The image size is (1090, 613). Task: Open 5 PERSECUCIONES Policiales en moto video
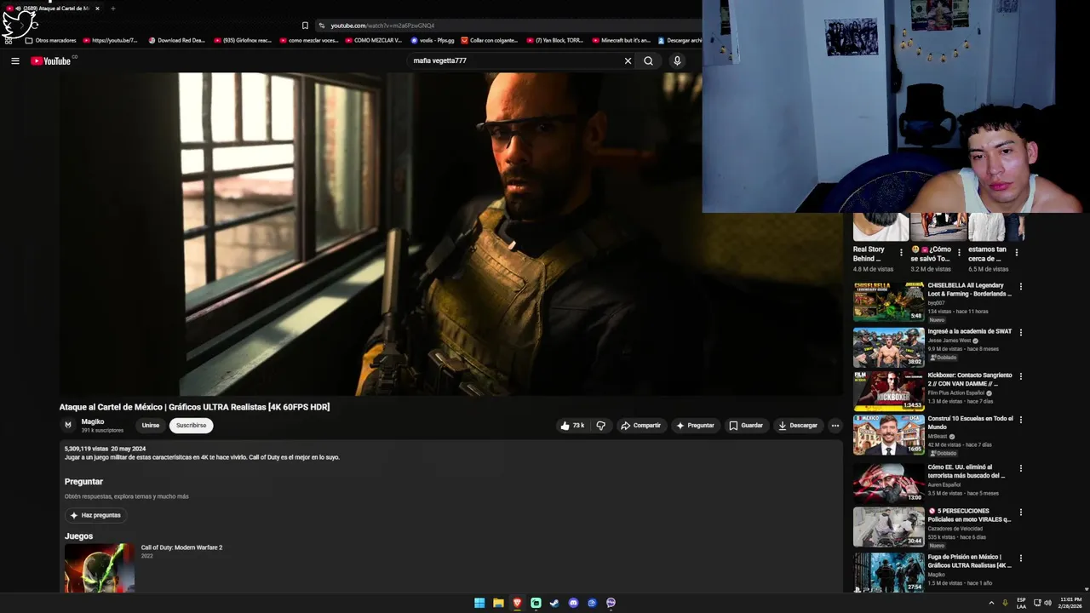(888, 527)
